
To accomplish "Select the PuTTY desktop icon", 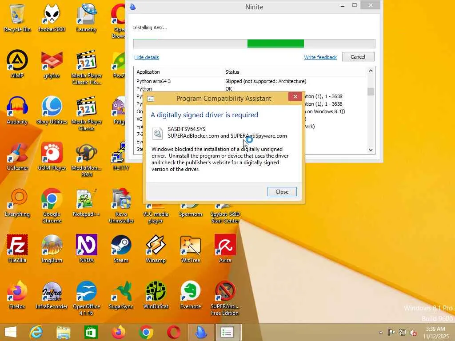I will click(120, 157).
